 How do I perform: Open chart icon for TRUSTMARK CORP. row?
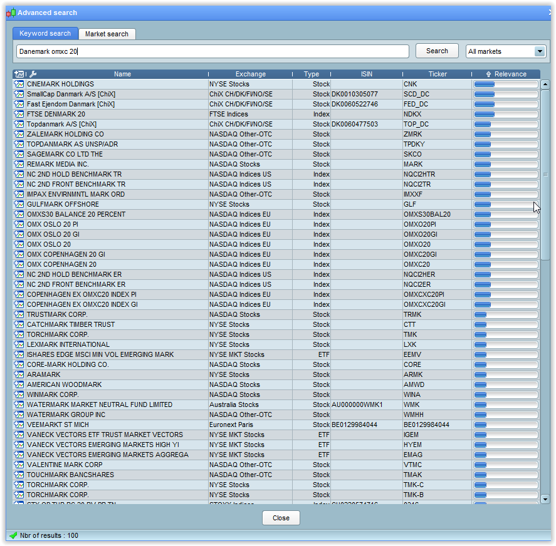[x=19, y=314]
